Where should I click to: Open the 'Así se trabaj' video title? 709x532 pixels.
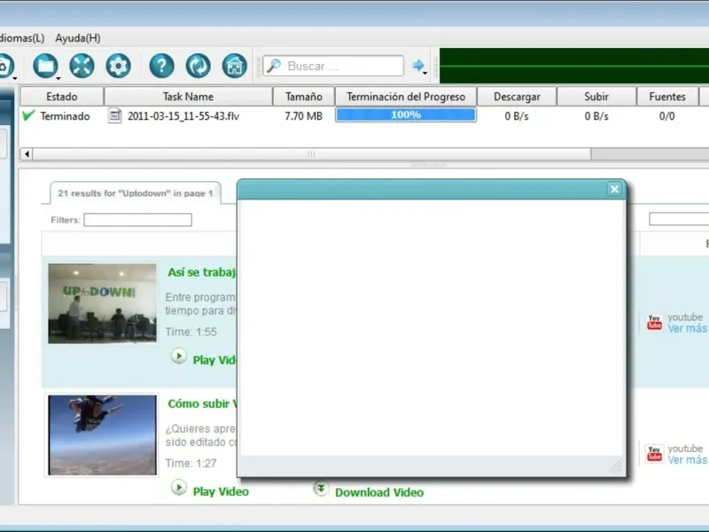tap(202, 272)
